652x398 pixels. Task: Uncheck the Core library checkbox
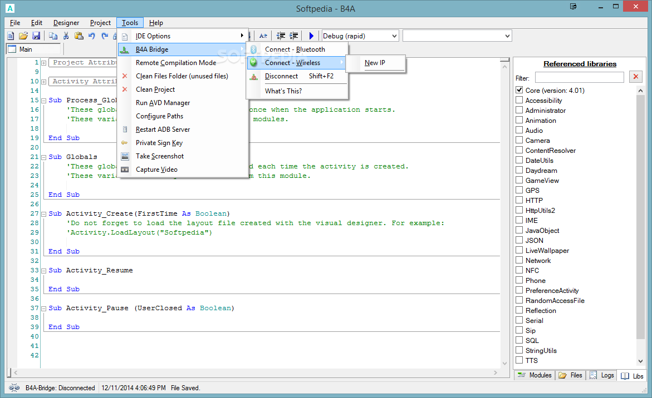[519, 89]
